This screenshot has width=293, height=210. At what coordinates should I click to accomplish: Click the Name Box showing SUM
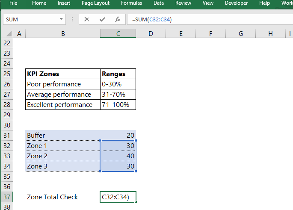34,19
